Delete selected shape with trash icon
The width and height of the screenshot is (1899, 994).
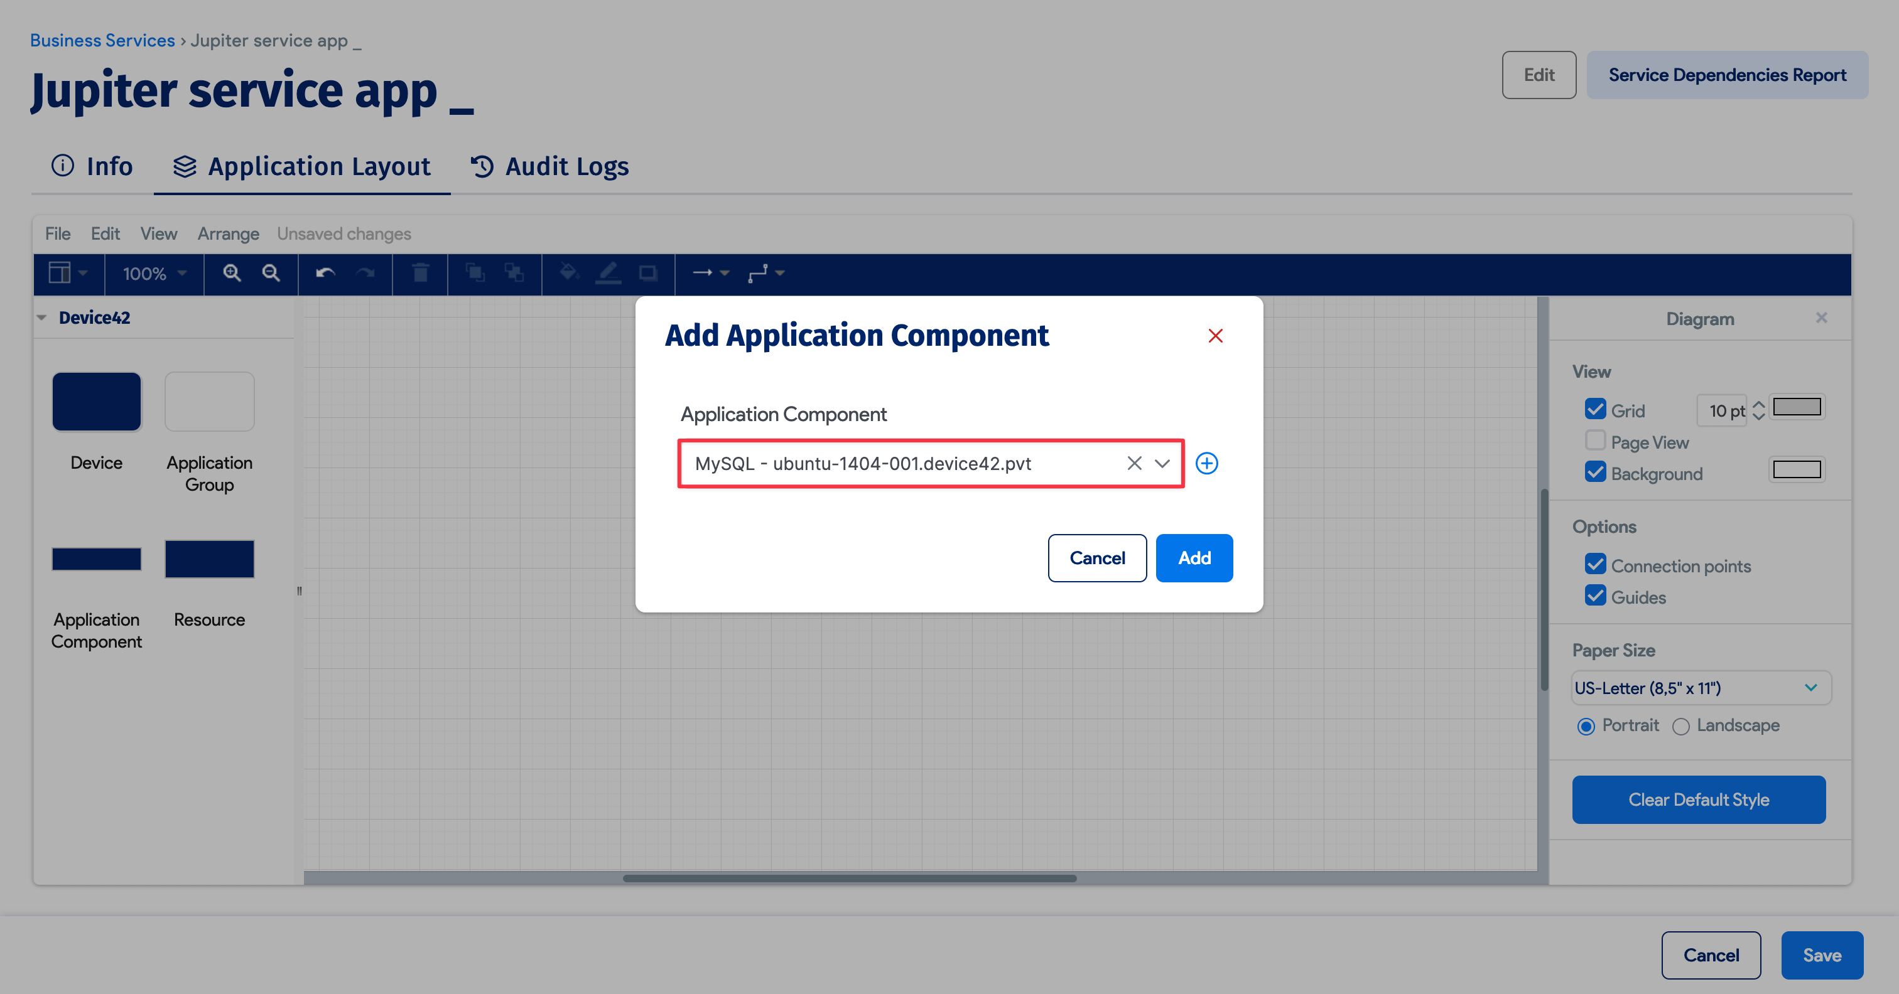point(420,274)
